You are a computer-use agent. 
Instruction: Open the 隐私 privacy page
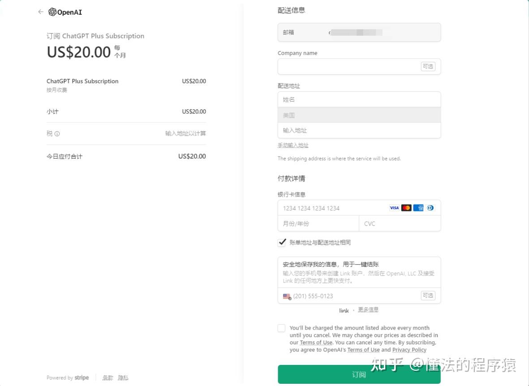[123, 377]
